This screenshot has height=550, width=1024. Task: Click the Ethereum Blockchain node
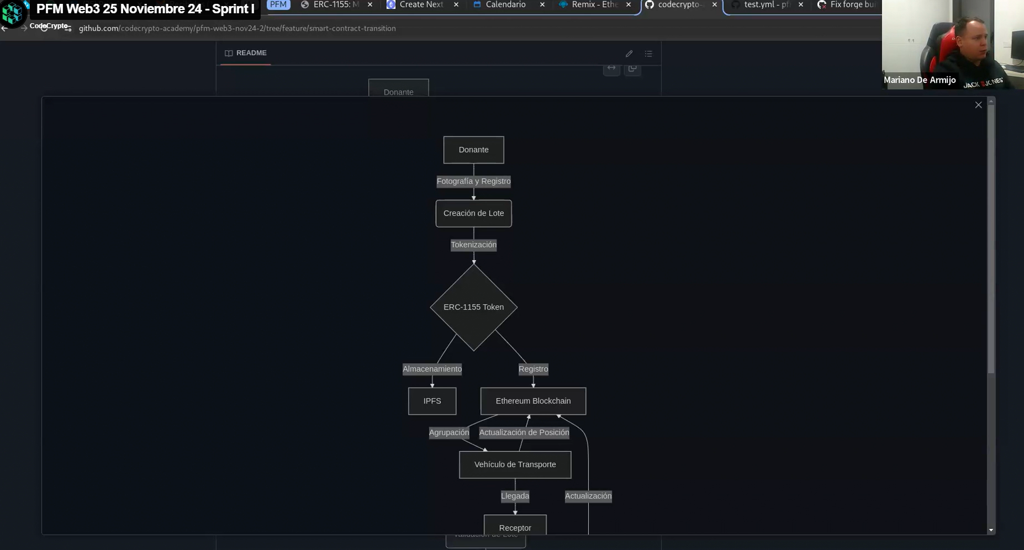533,401
